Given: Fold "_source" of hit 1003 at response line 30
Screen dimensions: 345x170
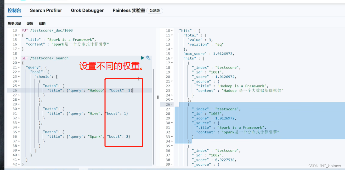Looking at the screenshot, I should pos(172,123).
